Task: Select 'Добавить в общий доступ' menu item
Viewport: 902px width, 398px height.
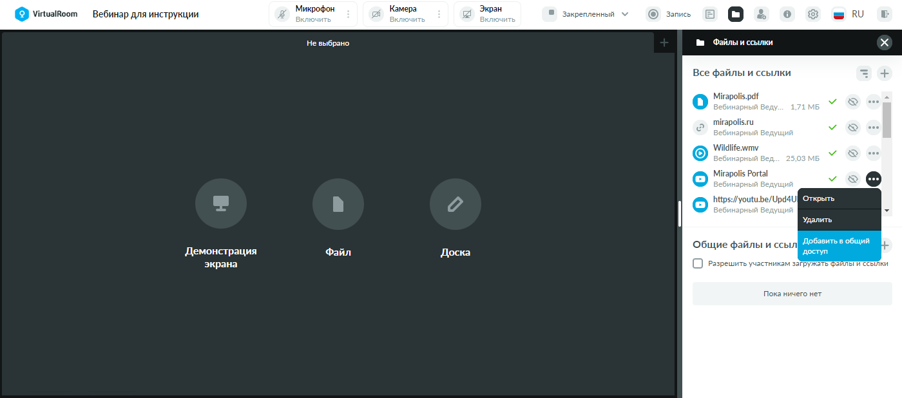Action: [840, 246]
